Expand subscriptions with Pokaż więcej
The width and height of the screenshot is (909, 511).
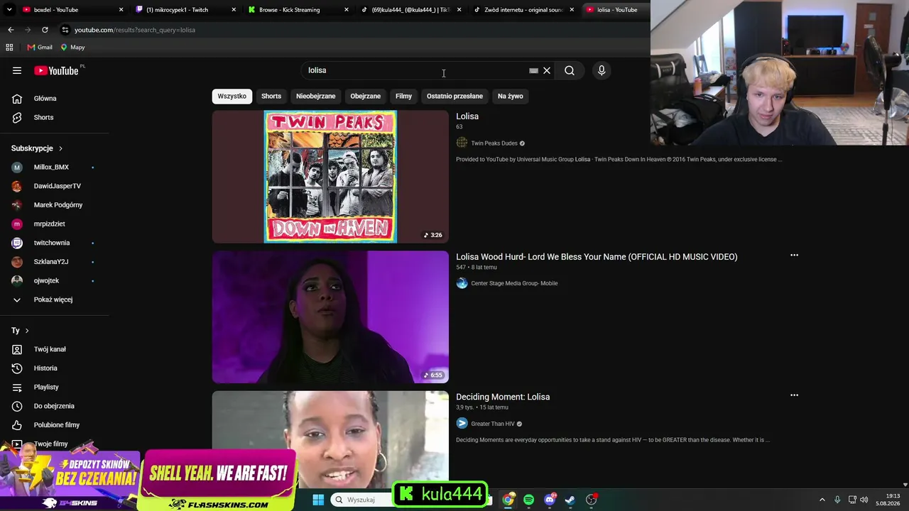[x=55, y=300]
